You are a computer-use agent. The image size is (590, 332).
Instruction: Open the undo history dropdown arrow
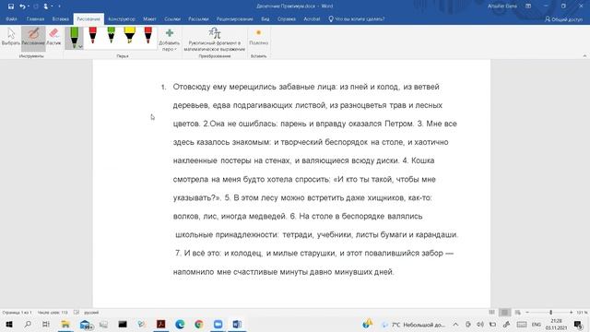coord(29,6)
